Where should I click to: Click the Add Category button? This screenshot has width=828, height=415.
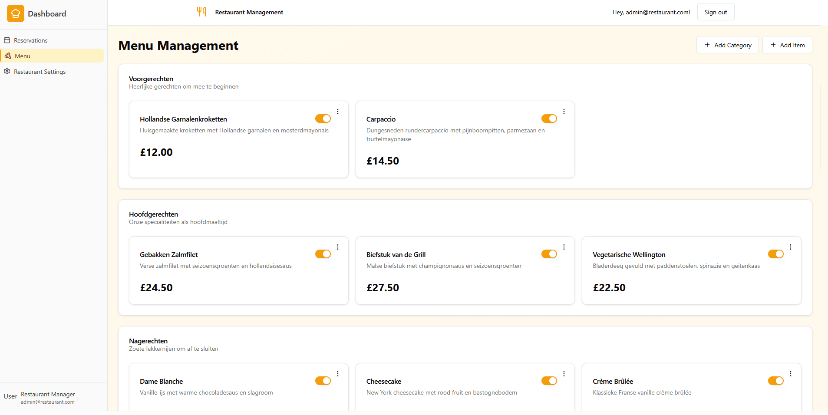coord(727,45)
